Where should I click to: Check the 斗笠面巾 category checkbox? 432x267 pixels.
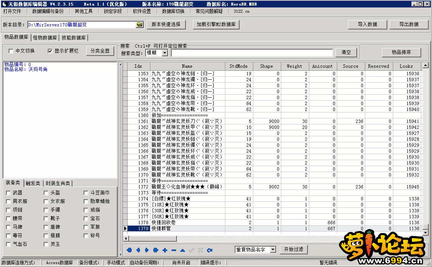(x=86, y=193)
